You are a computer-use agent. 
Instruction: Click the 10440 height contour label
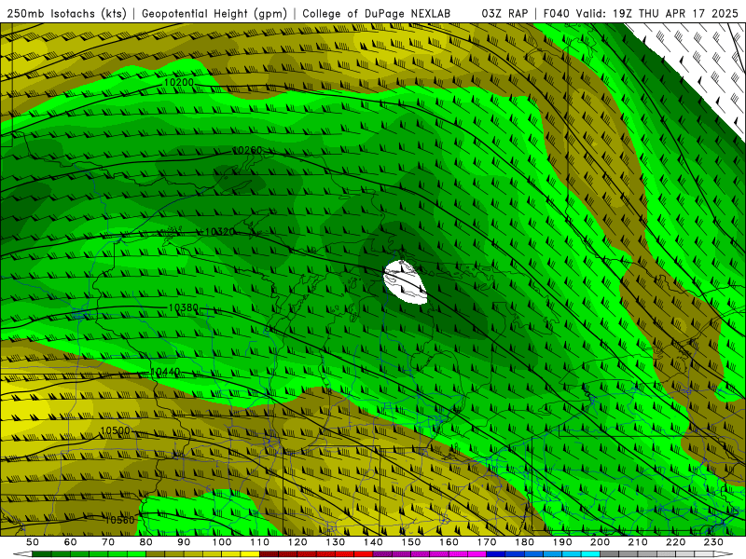165,372
